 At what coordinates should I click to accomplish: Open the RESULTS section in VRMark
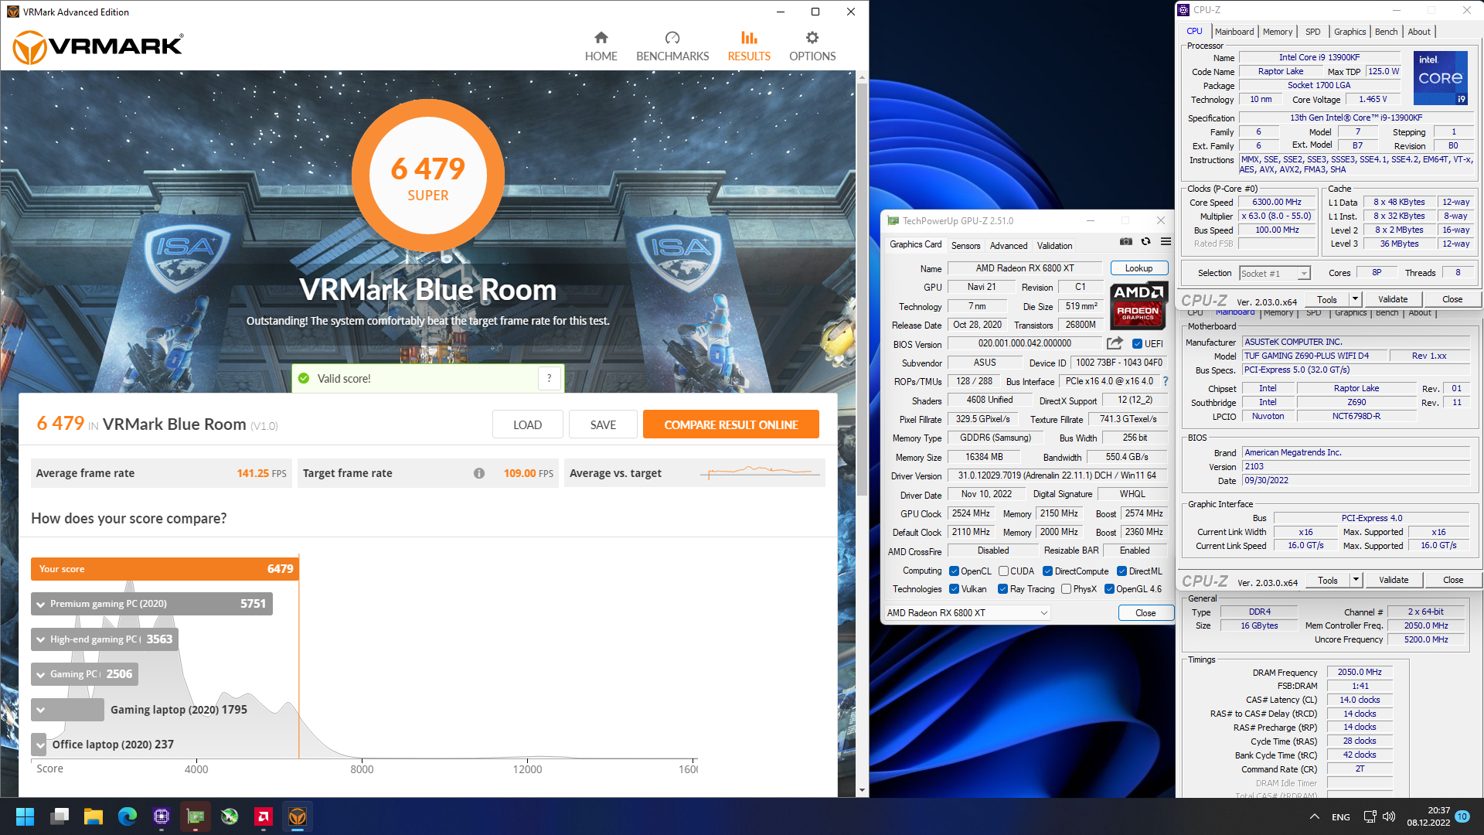click(x=749, y=46)
